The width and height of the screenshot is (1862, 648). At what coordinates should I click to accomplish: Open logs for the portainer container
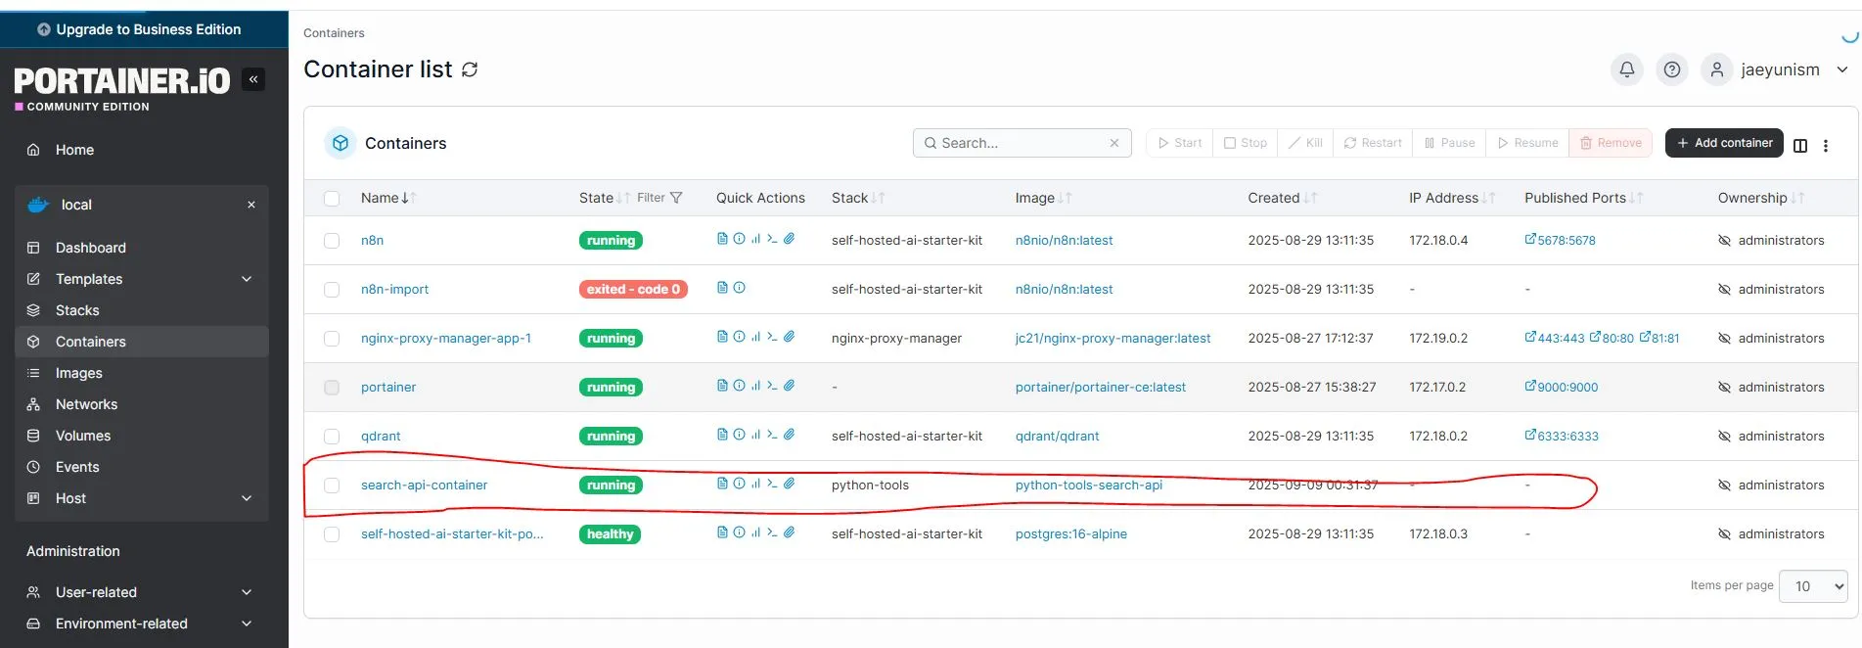tap(722, 386)
